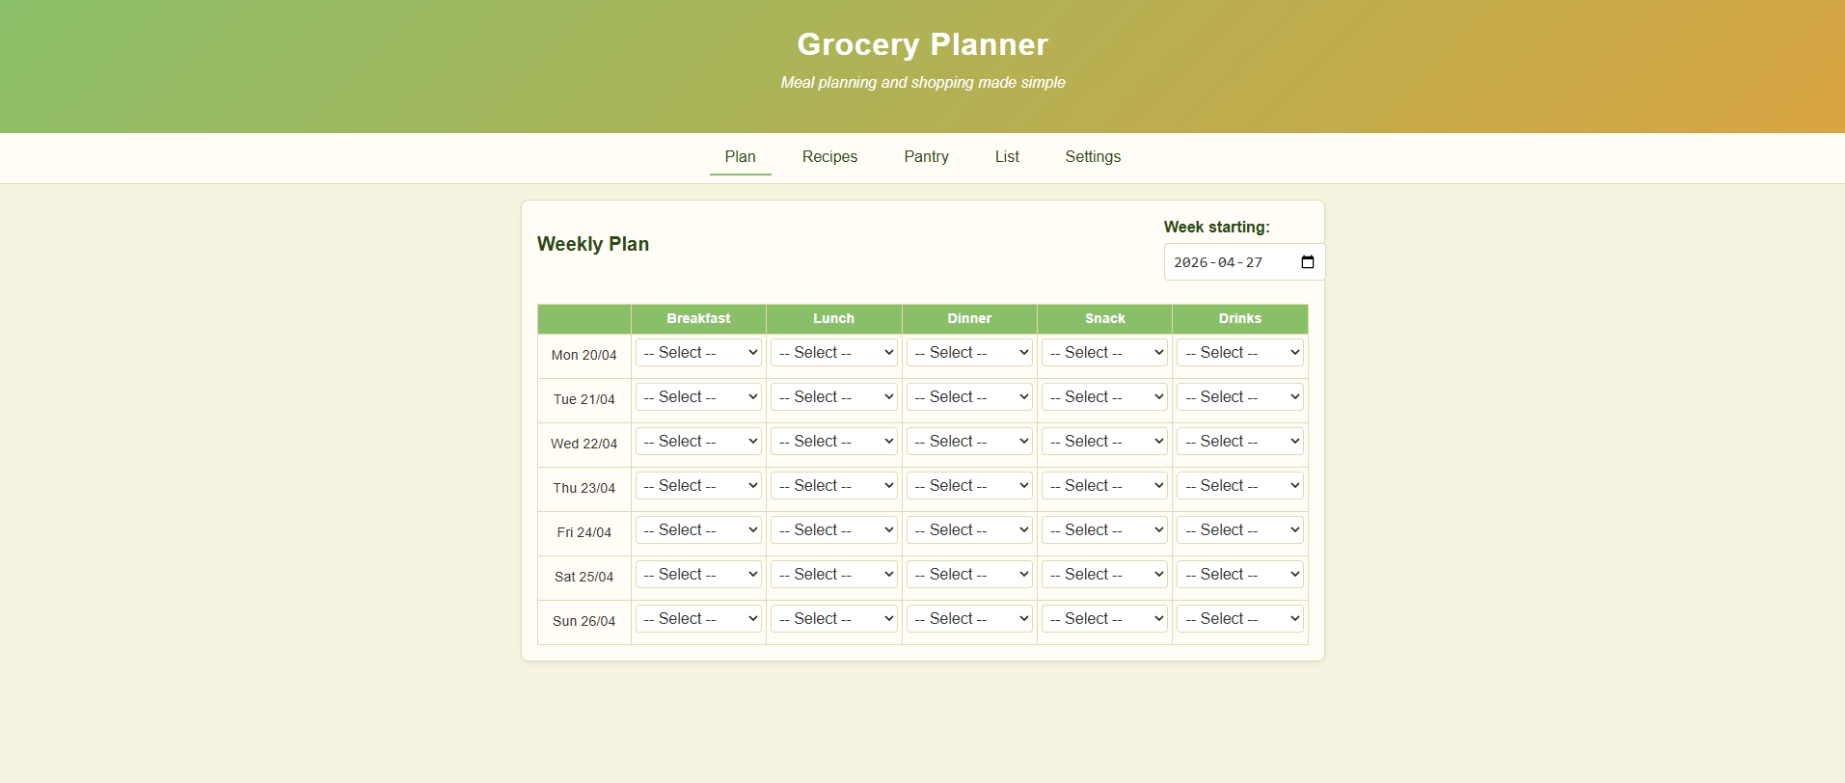Click the Sun 26/04 row label
1845x783 pixels.
pyautogui.click(x=583, y=621)
